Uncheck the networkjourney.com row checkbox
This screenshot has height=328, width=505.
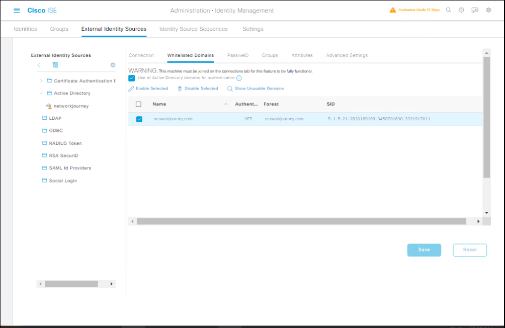[x=139, y=119]
